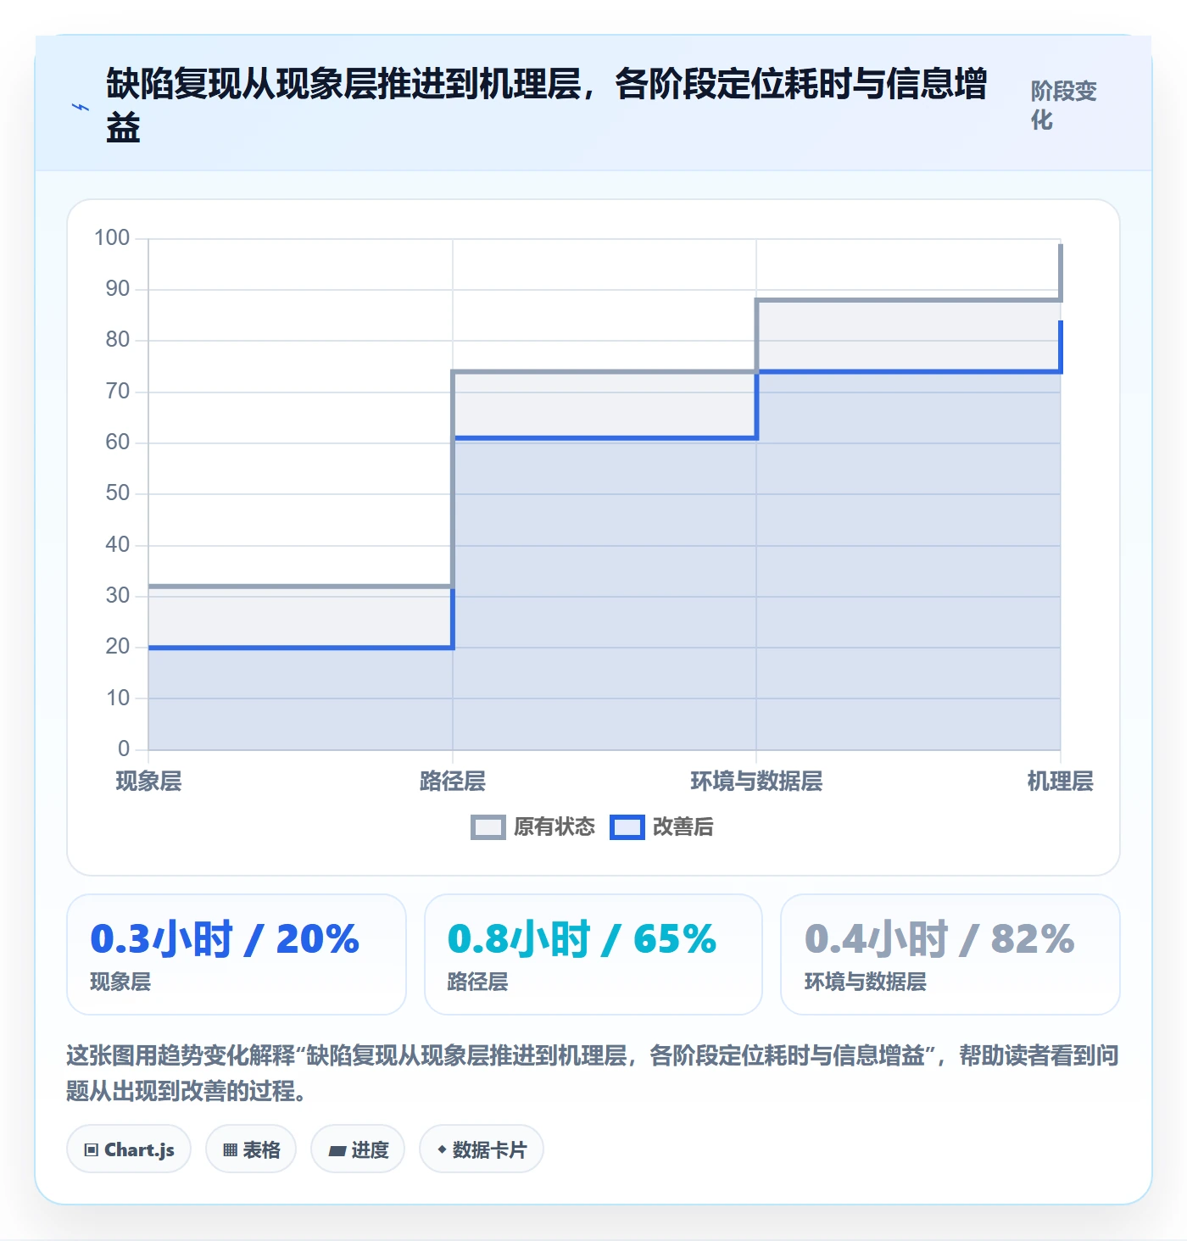Screen dimensions: 1187x1241
Task: Click the 20 y-axis tick value
Action: coord(118,647)
